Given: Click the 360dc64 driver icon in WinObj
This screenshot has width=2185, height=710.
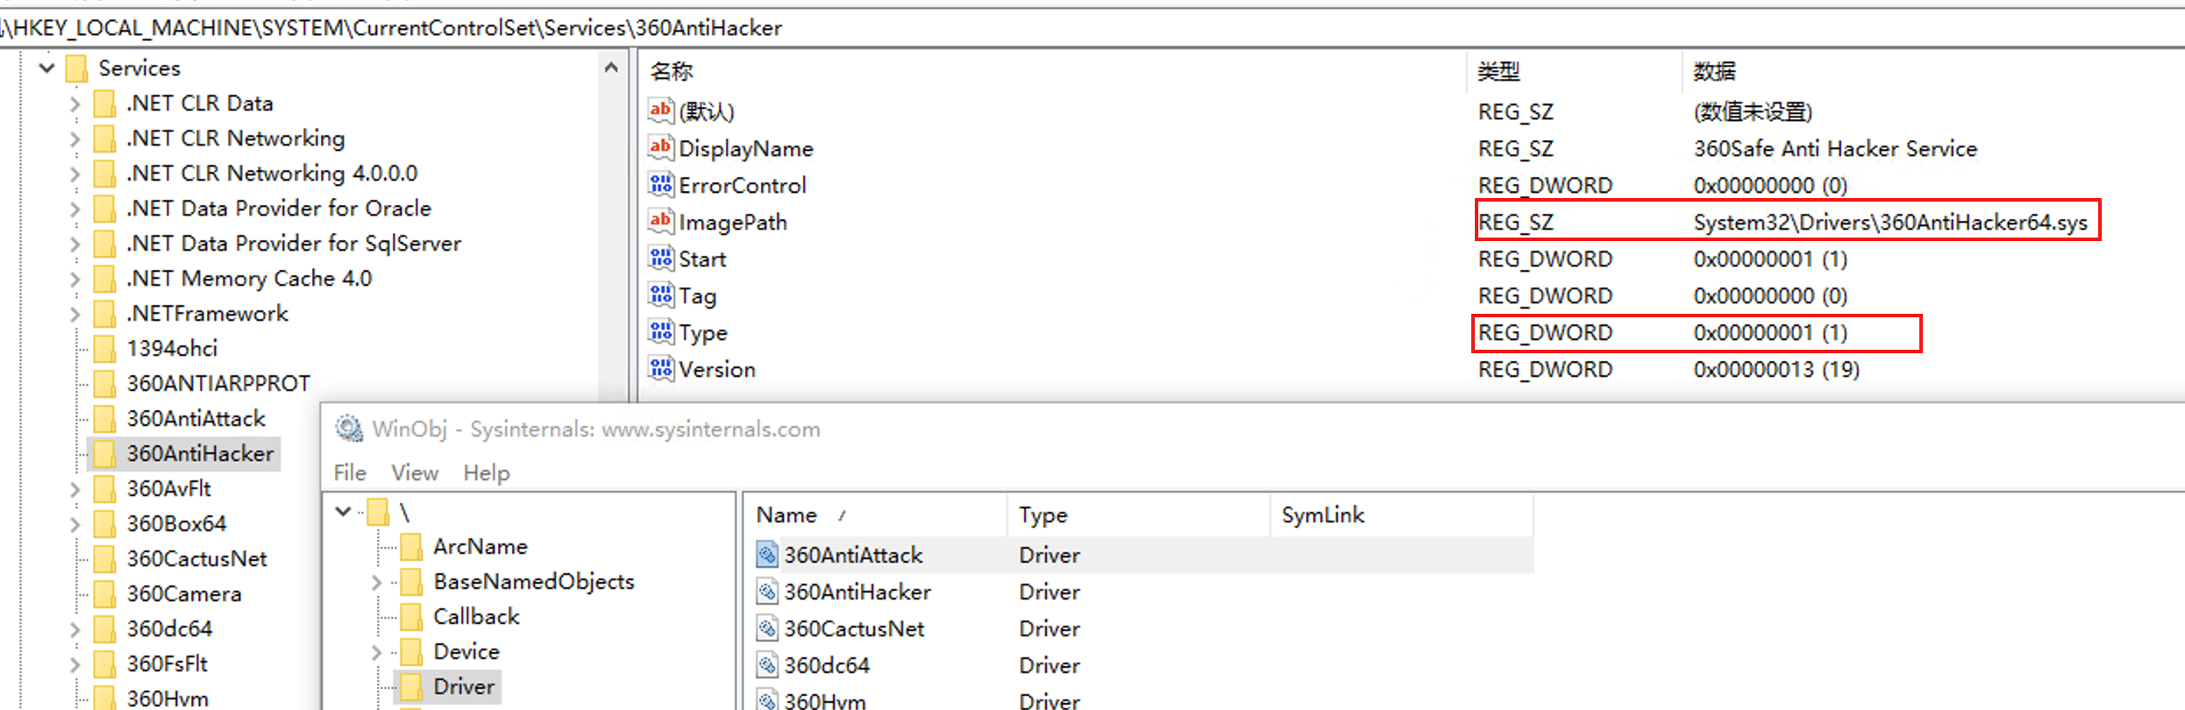Looking at the screenshot, I should point(767,665).
